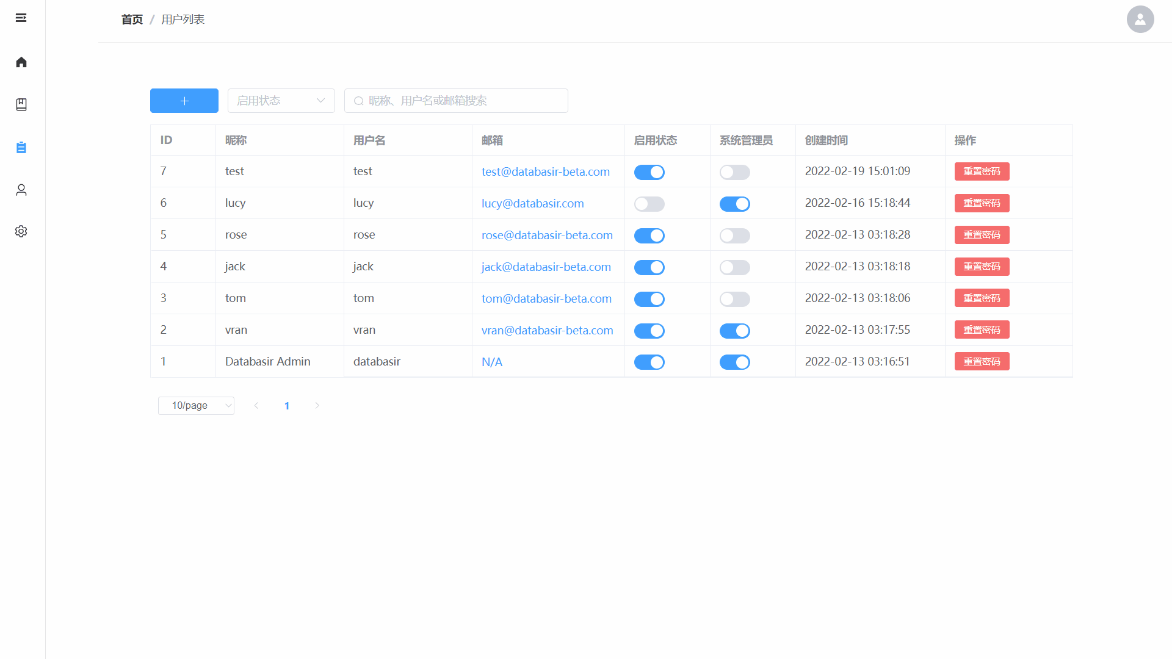Expand the 10/page page size dropdown

point(196,406)
